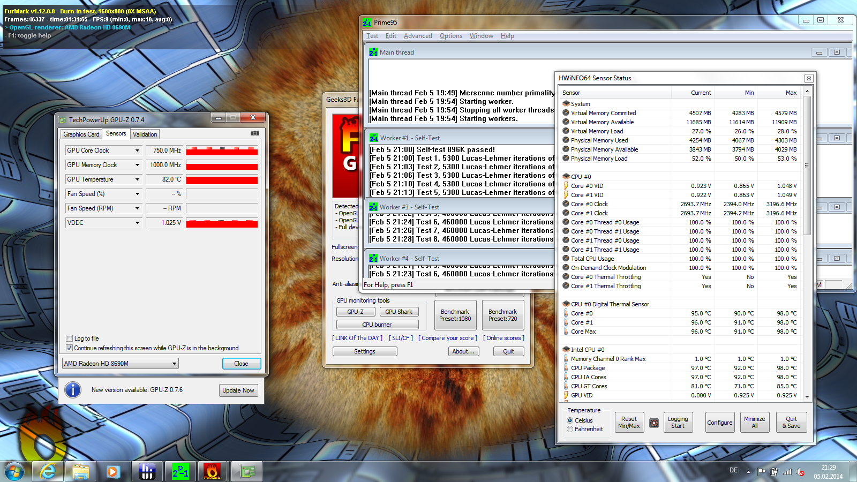
Task: Open the Online scores link in FurMark
Action: (505, 338)
